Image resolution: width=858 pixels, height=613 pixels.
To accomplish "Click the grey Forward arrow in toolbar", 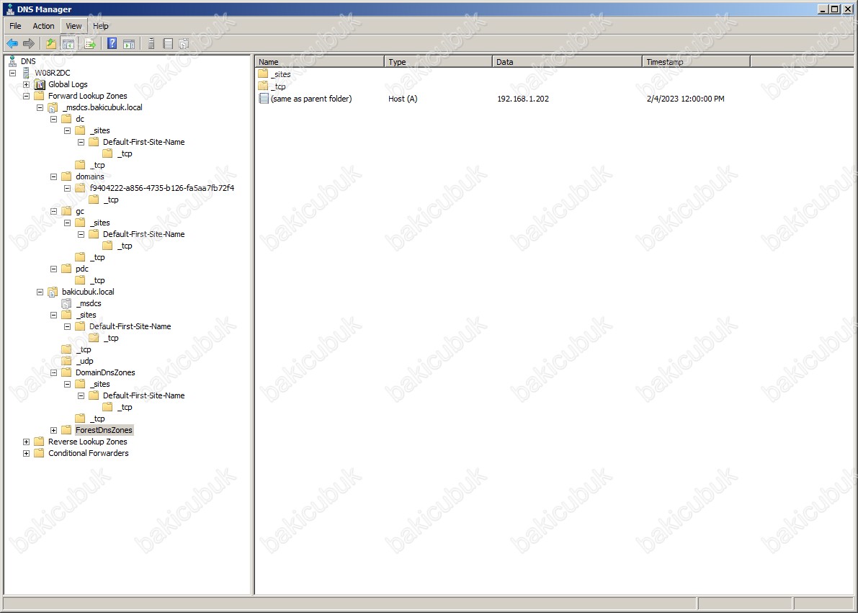I will 29,43.
